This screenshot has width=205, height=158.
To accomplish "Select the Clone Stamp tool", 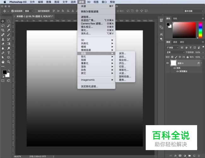I will point(3,39).
